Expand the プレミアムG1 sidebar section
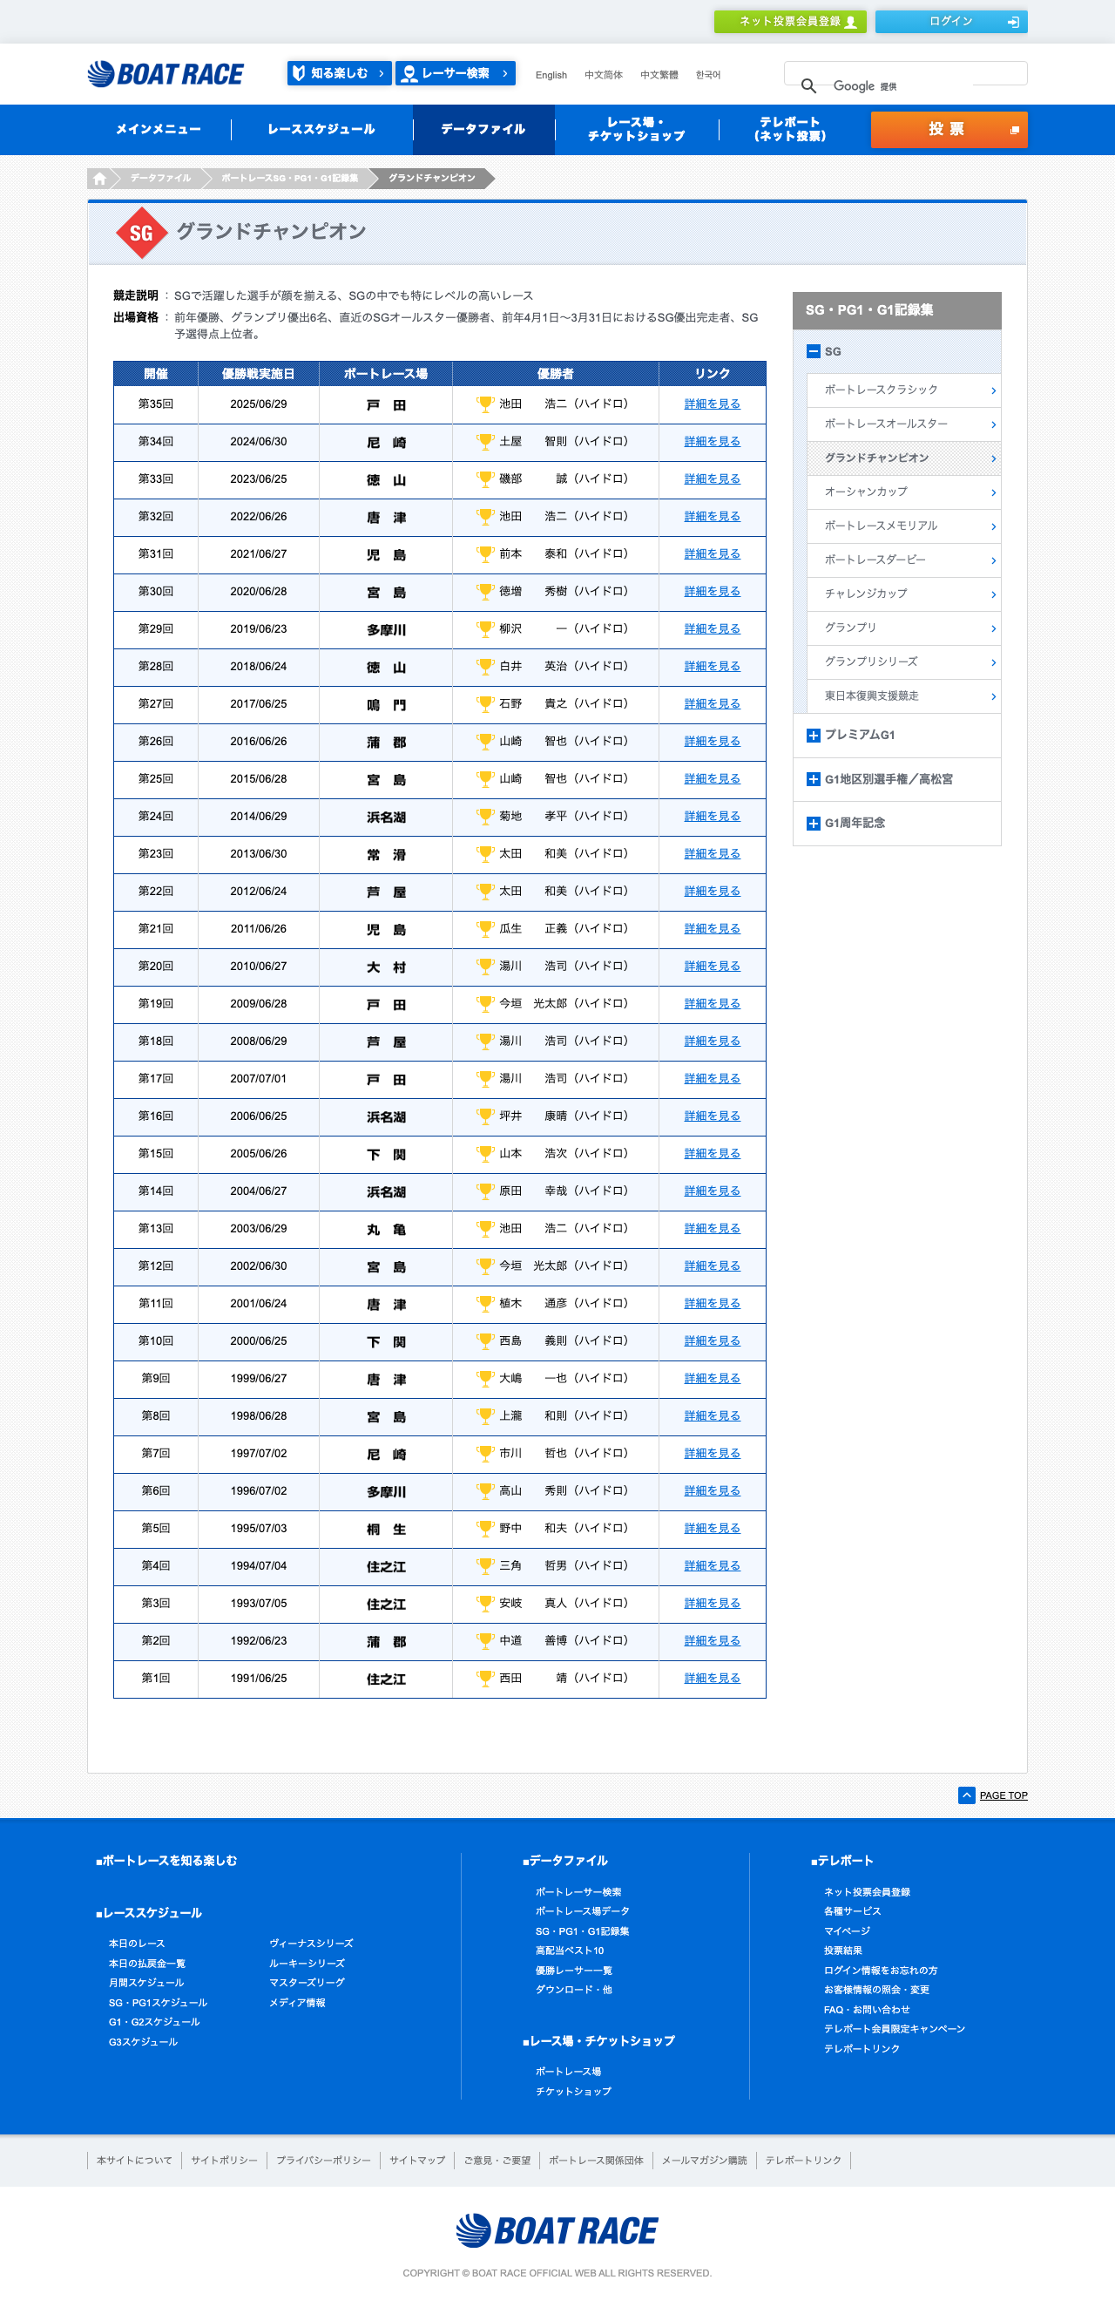The width and height of the screenshot is (1115, 2307). (x=814, y=736)
